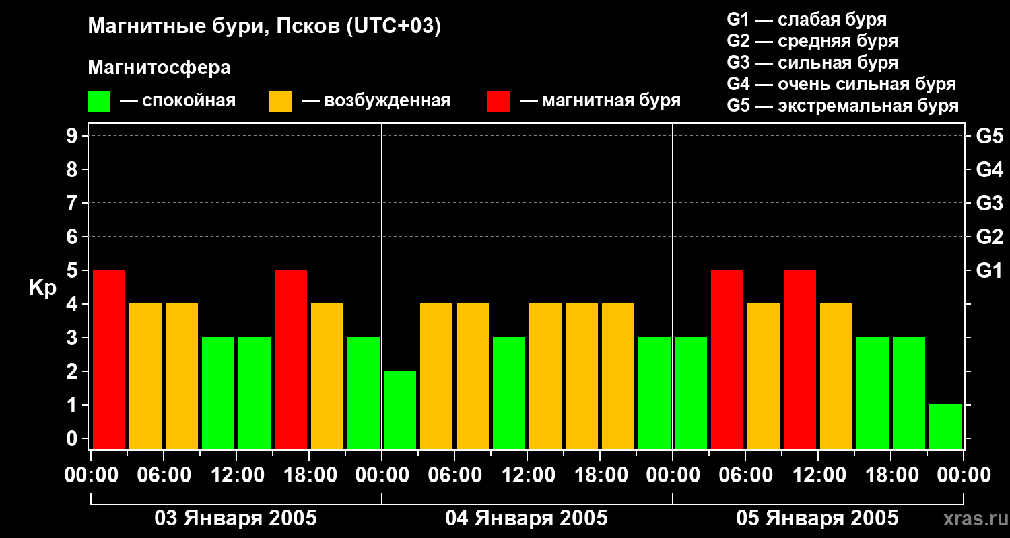Click the "18:00" time label under 03 Января
The height and width of the screenshot is (538, 1010).
(309, 475)
